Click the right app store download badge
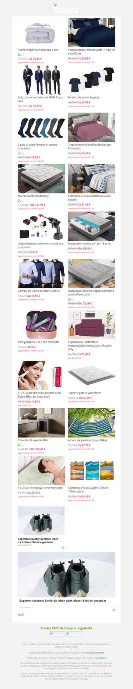Viewport: 133px width, 689px height. [74, 634]
